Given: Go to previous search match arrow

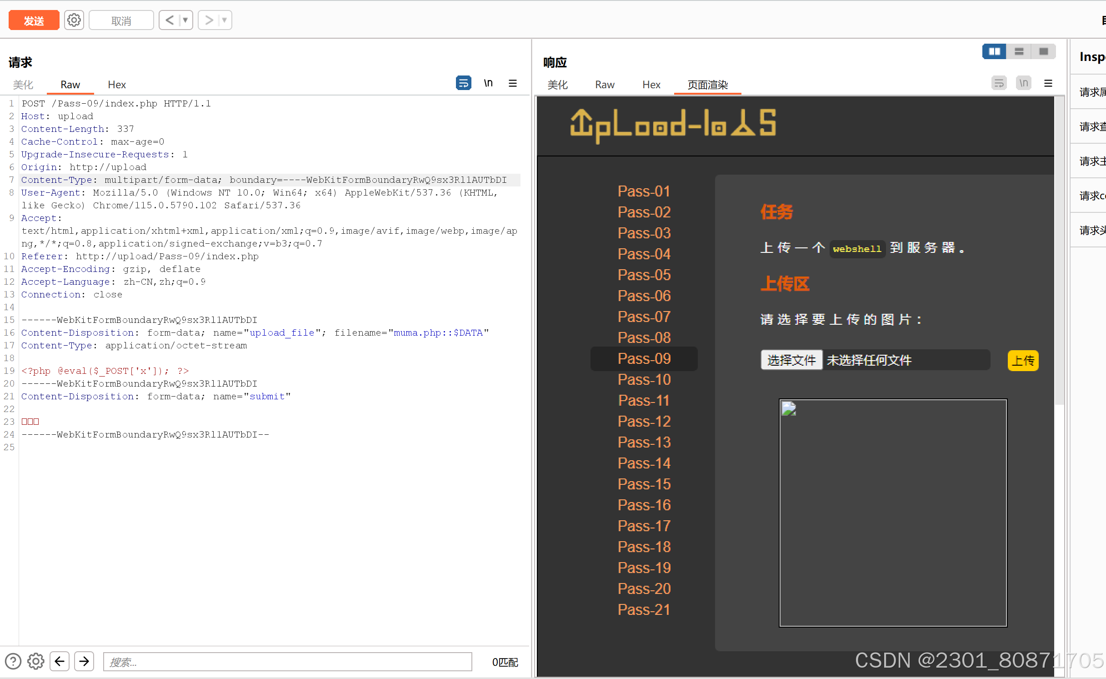Looking at the screenshot, I should click(60, 661).
